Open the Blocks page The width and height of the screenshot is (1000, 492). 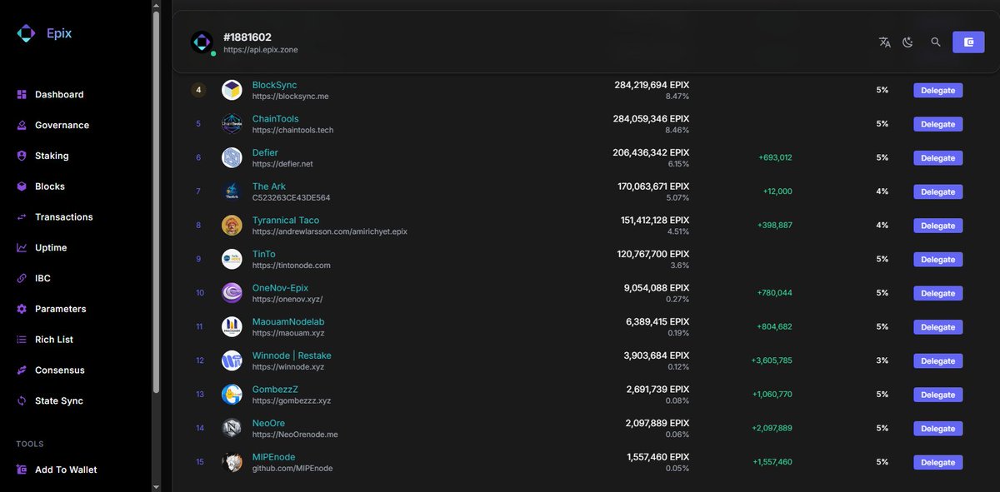[49, 186]
